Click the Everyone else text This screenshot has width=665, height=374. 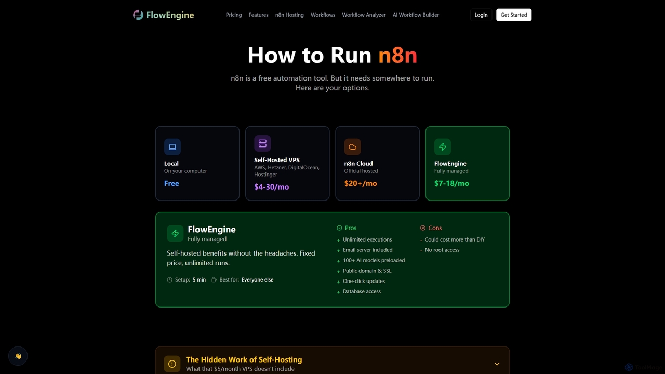pyautogui.click(x=257, y=280)
